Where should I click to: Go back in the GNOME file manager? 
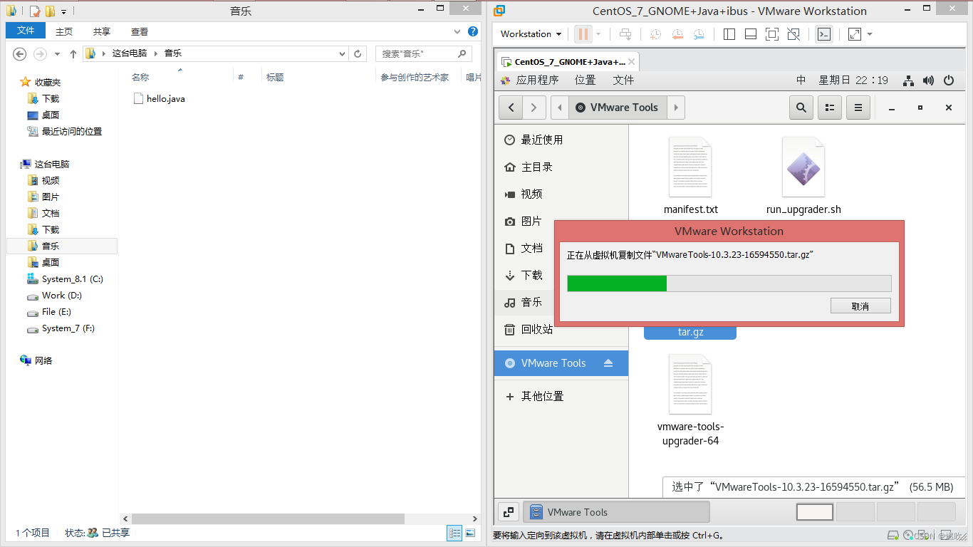tap(511, 108)
